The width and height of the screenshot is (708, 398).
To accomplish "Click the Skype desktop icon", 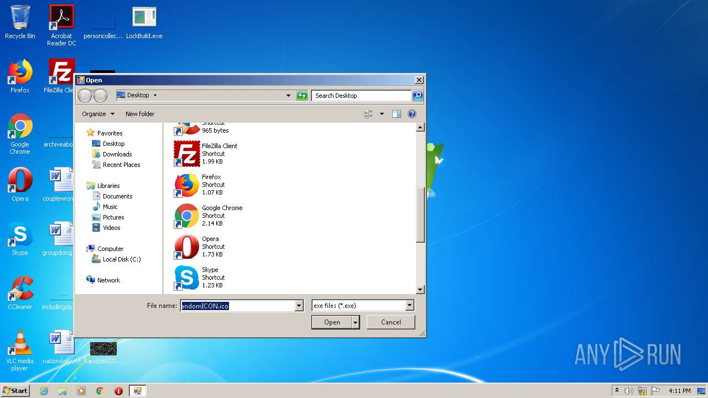I will pos(20,239).
